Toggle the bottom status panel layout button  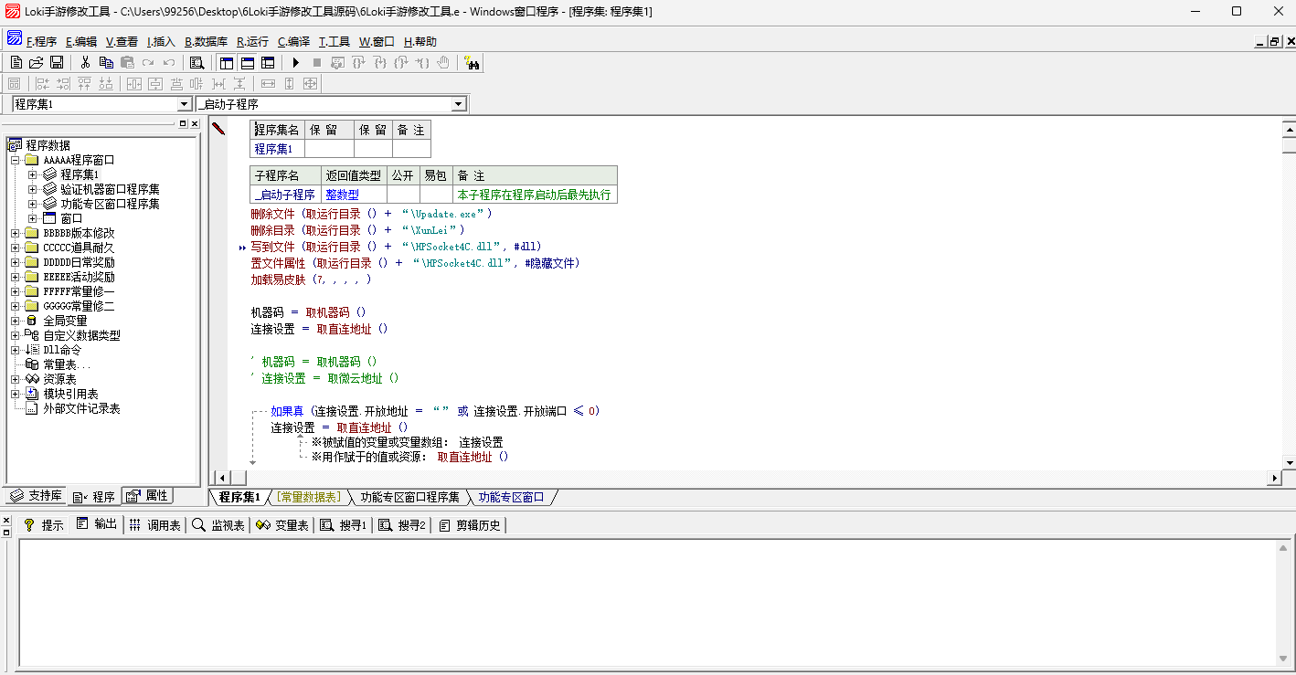click(248, 62)
